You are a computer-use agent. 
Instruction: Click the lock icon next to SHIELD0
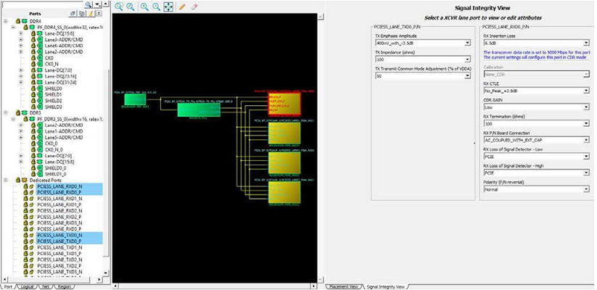click(33, 88)
